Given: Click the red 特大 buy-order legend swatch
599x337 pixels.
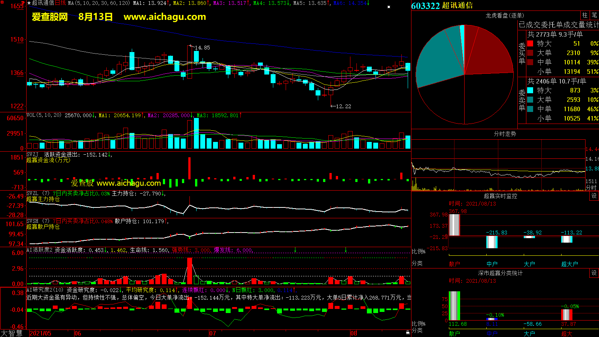Looking at the screenshot, I should [530, 43].
